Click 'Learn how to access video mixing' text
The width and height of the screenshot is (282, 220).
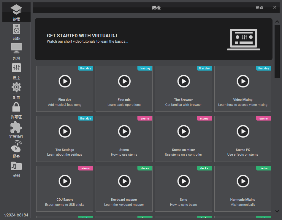(x=243, y=105)
